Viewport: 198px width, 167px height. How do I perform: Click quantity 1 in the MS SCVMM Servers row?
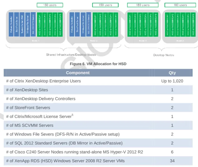(x=172, y=125)
